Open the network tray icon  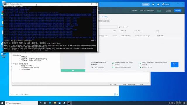(172, 103)
